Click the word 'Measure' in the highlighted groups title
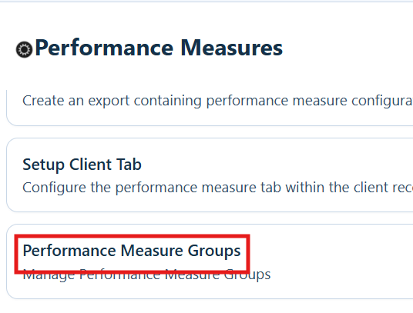This screenshot has width=413, height=313. tap(152, 251)
